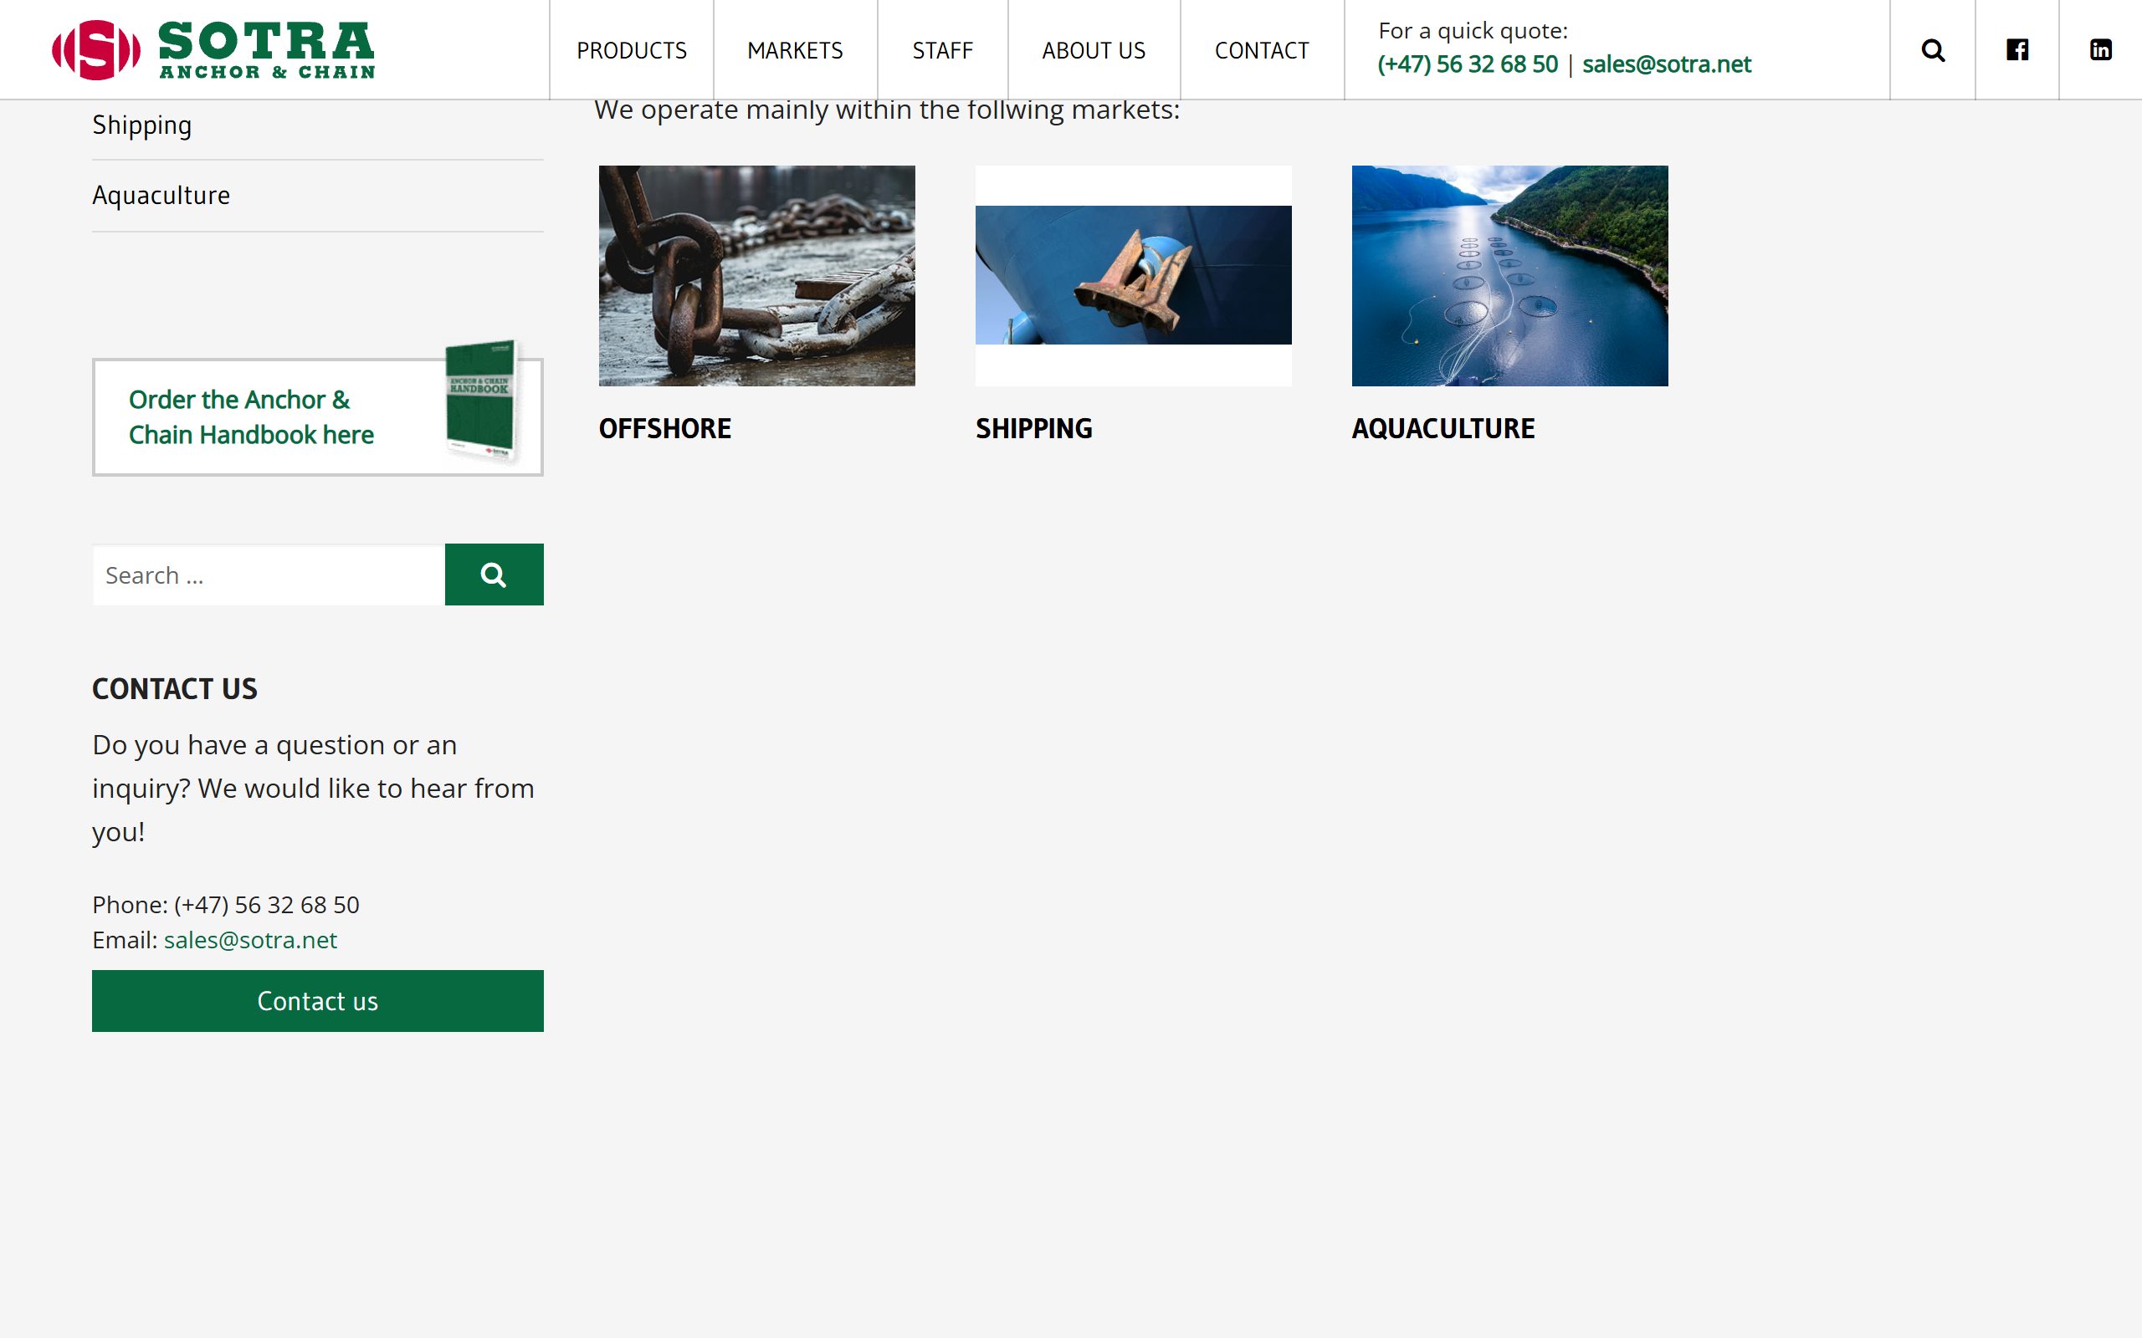Image resolution: width=2142 pixels, height=1338 pixels.
Task: Open the Aquaculture fjord photo
Action: coord(1509,275)
